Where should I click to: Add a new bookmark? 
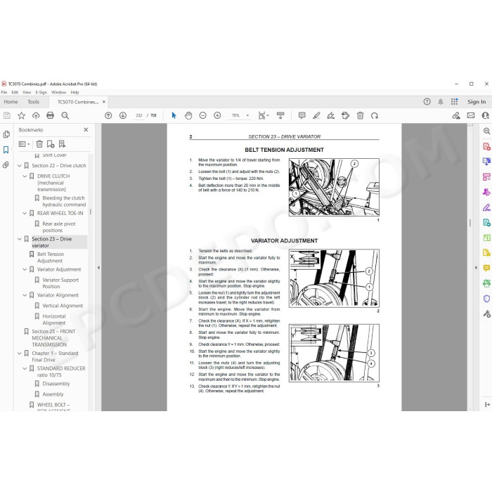(51, 144)
